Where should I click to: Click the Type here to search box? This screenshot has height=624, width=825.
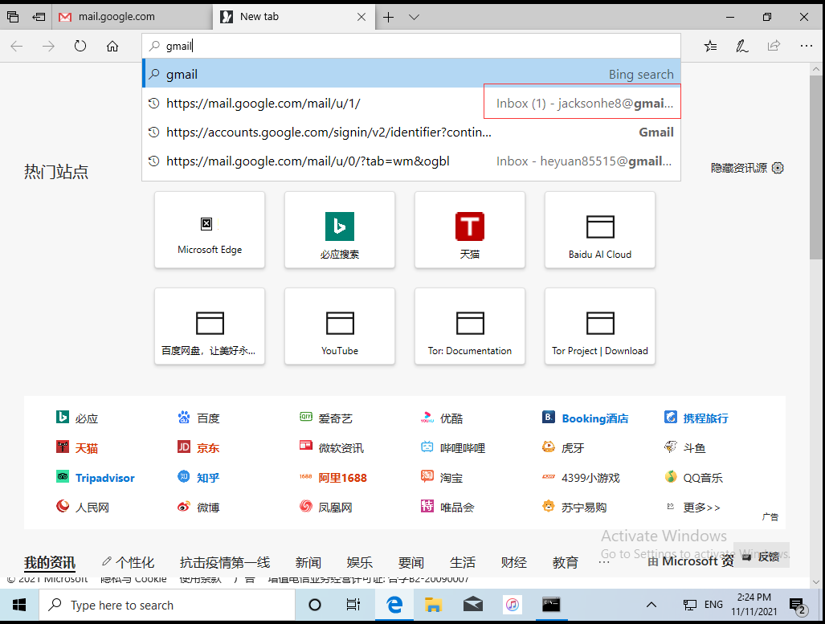tap(167, 605)
